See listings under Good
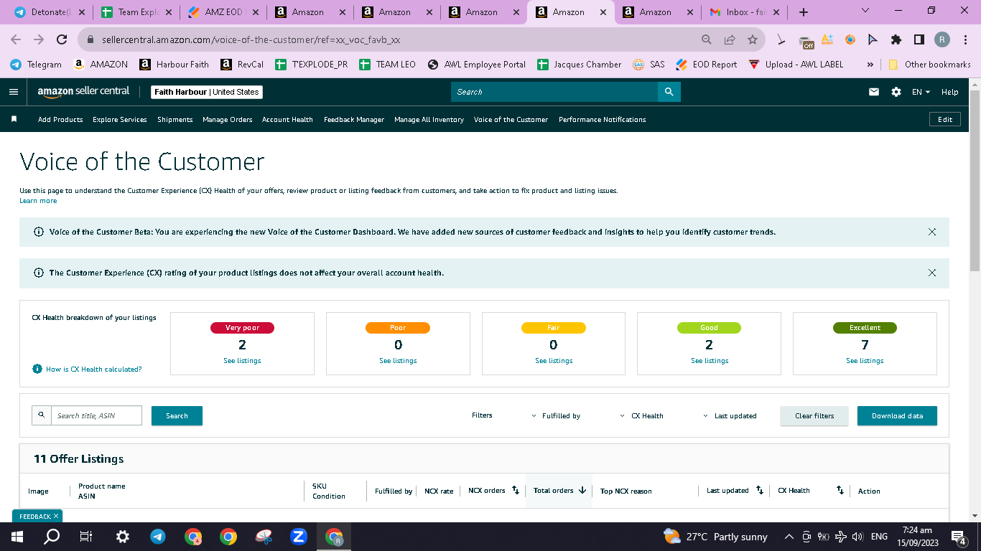 click(710, 360)
